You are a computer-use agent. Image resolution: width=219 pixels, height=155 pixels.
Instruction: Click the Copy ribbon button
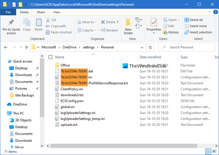27,25
